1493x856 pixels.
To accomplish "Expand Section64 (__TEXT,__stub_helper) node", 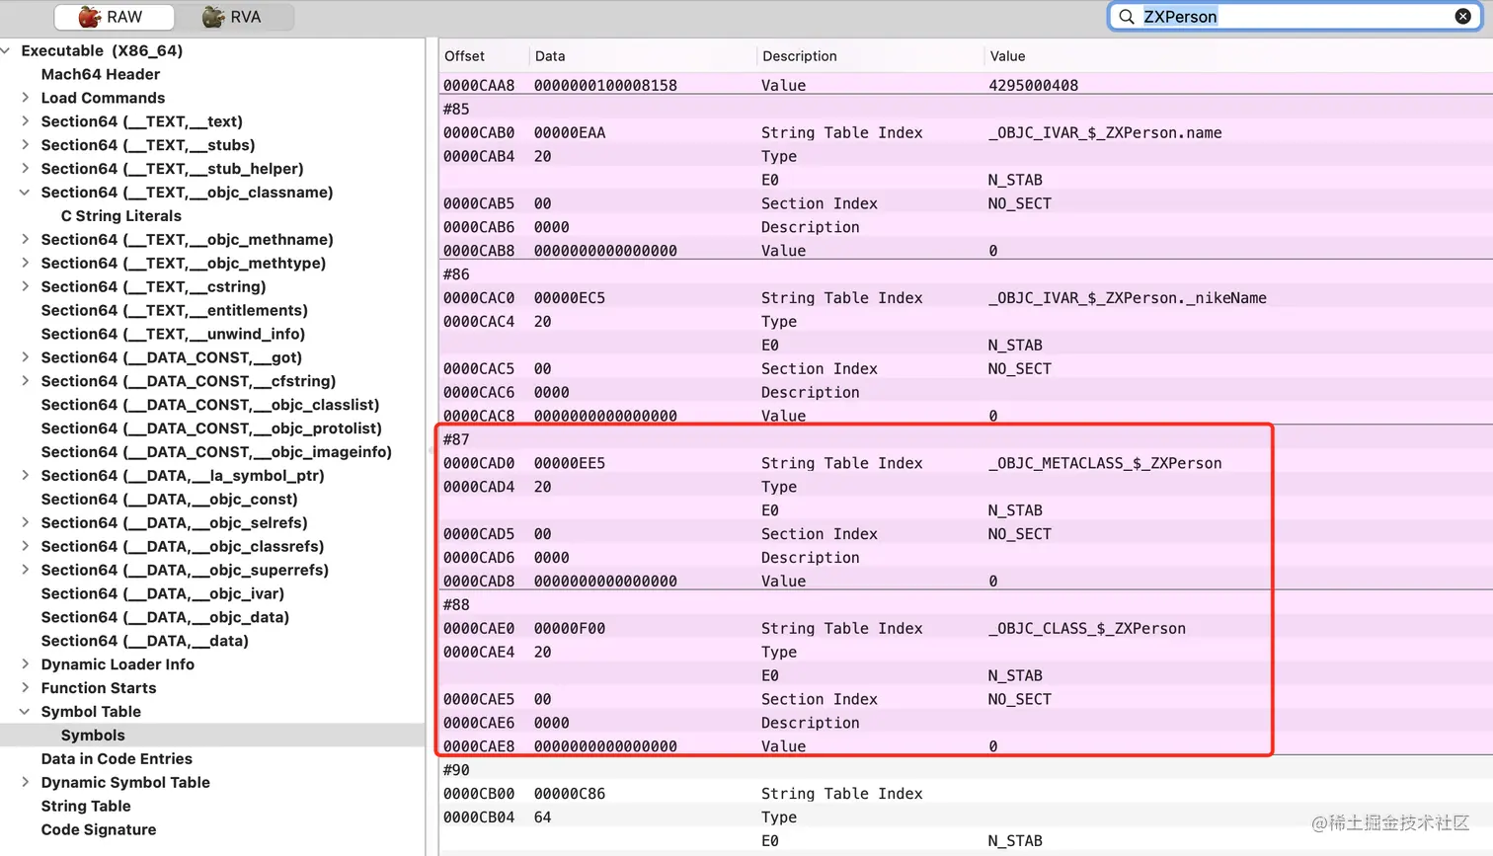I will click(x=25, y=169).
